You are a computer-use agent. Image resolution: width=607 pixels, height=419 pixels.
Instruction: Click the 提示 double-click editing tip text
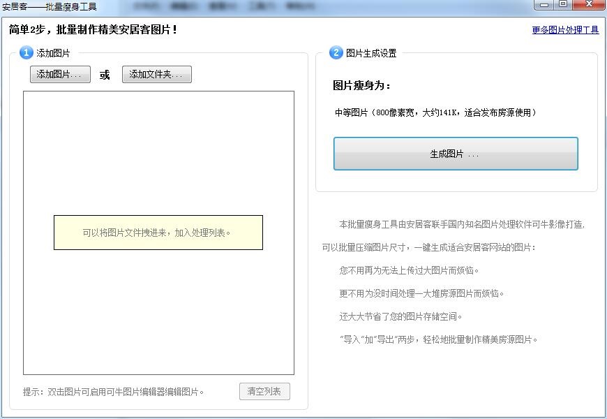[114, 392]
